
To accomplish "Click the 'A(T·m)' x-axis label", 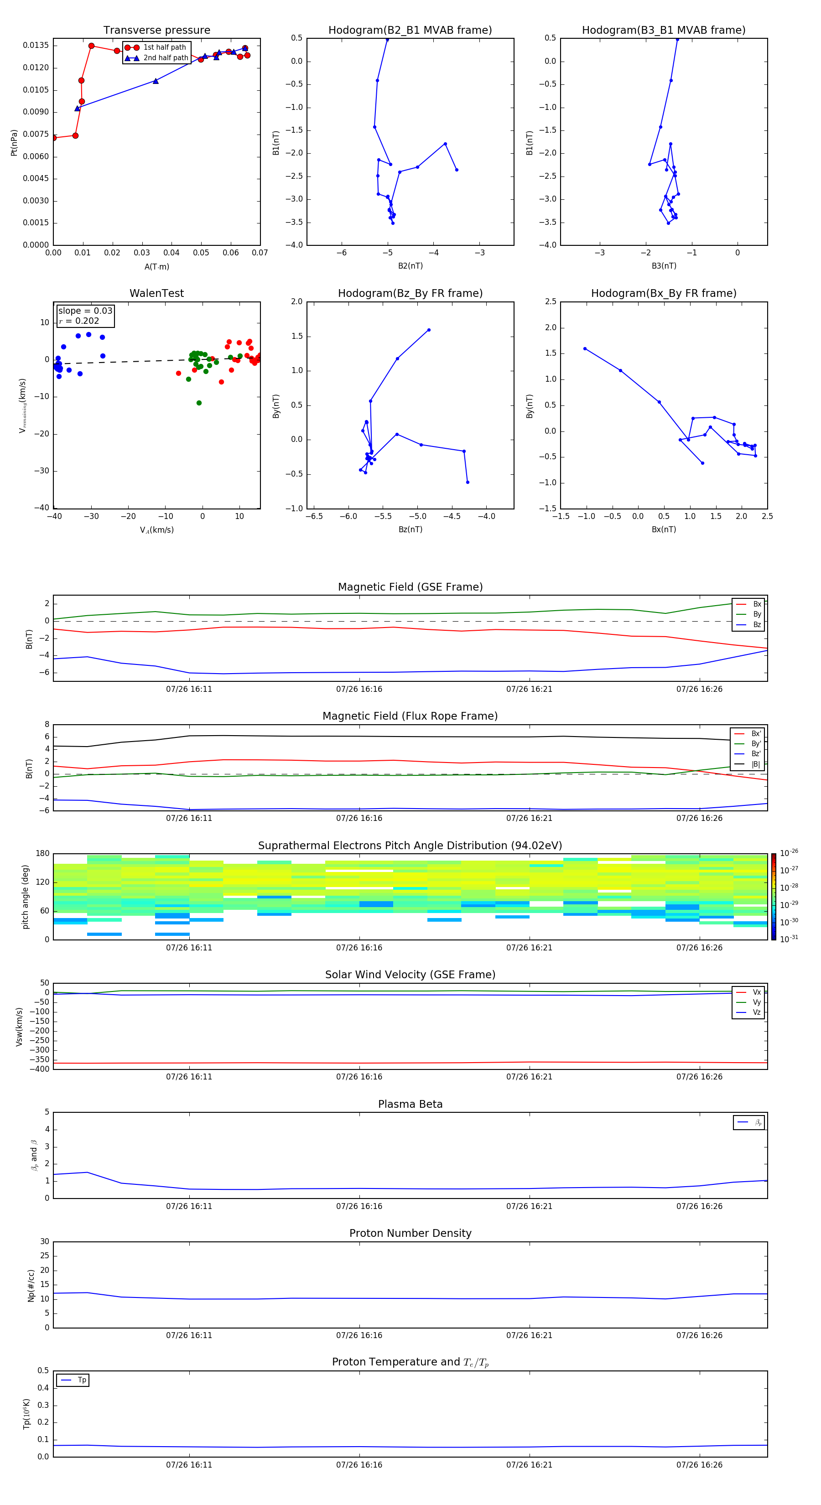I will coord(156,267).
